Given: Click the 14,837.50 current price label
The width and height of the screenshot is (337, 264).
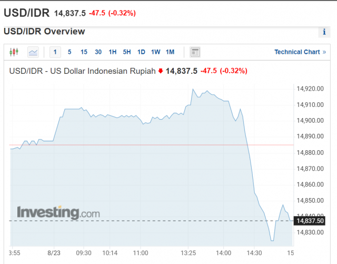Looking at the screenshot, I should pyautogui.click(x=309, y=220).
